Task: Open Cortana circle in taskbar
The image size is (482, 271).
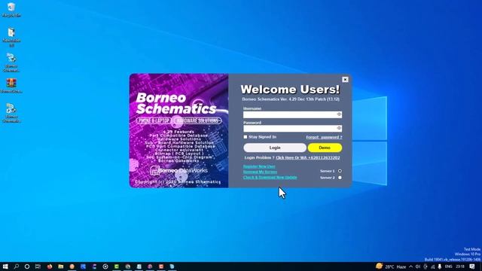Action: point(27,266)
